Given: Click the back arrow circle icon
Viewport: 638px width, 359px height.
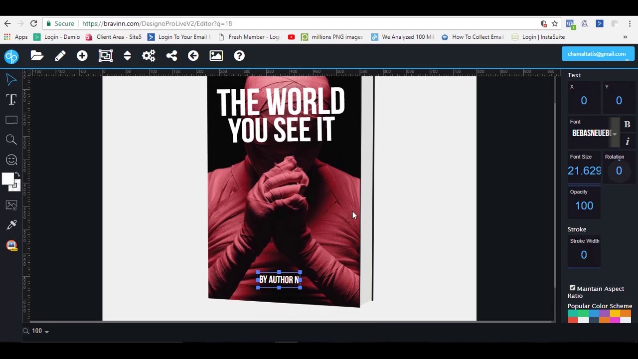Looking at the screenshot, I should (193, 56).
